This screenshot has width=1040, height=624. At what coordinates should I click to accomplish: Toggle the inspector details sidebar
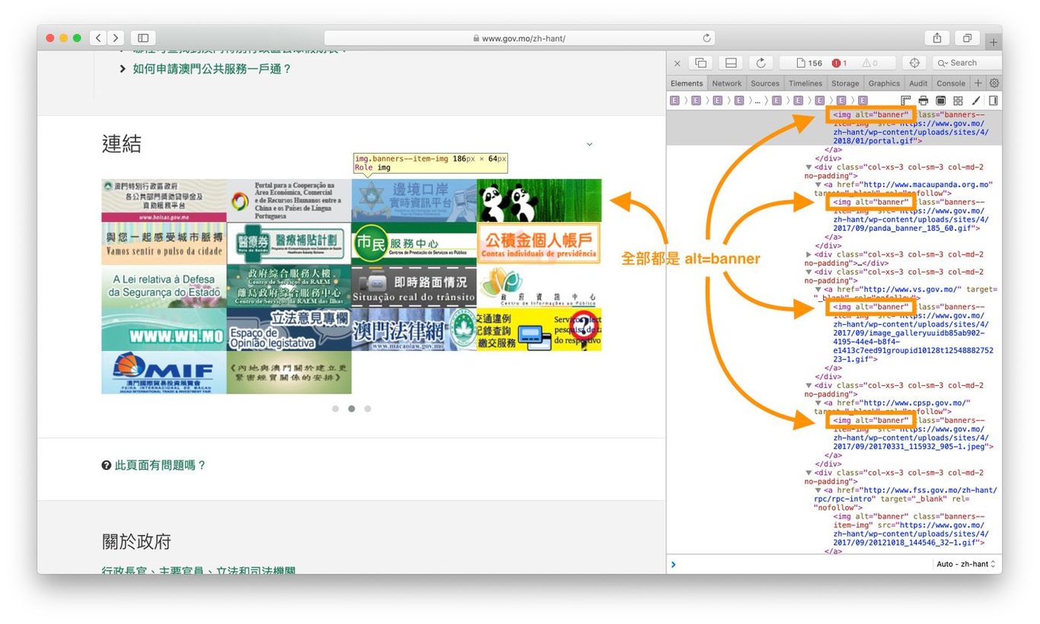994,100
